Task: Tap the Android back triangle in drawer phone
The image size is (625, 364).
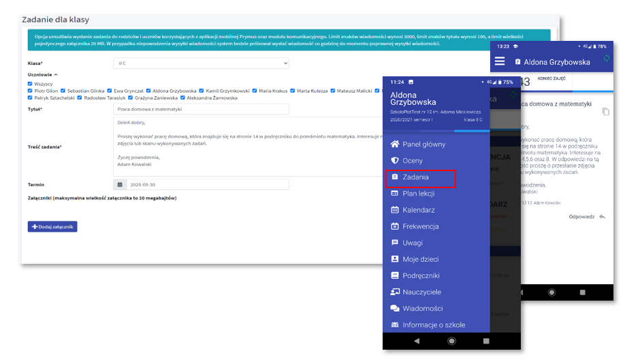Action: point(417,340)
